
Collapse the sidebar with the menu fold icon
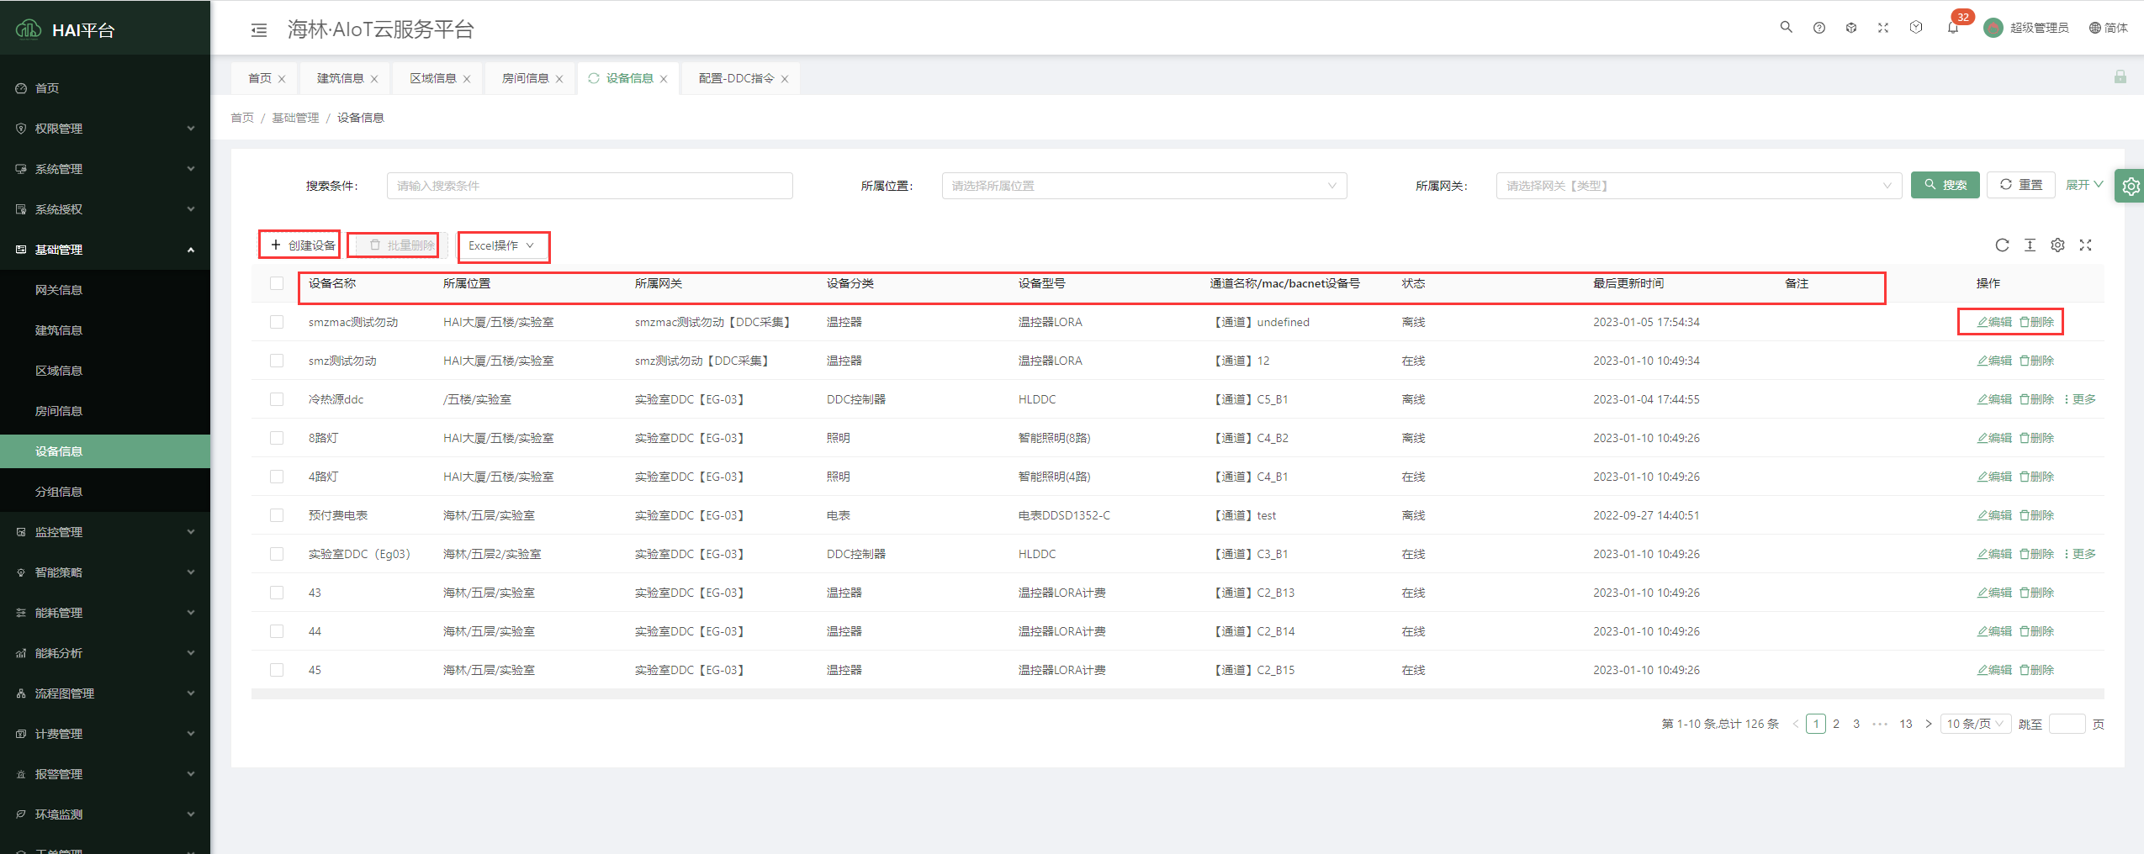click(x=259, y=30)
